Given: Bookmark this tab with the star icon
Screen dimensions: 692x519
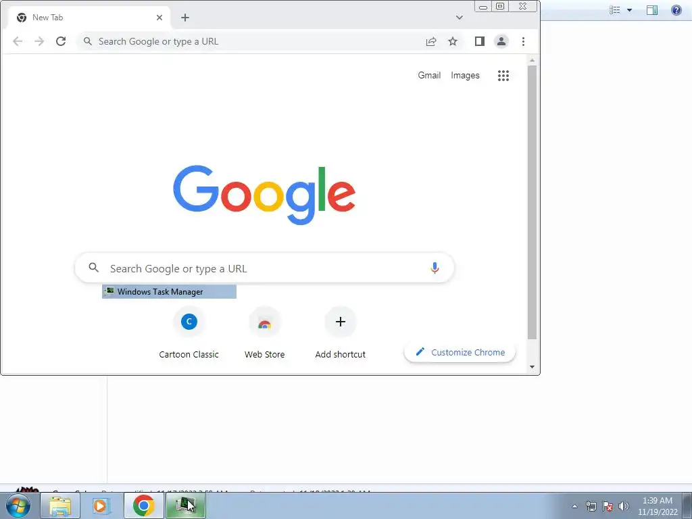Looking at the screenshot, I should [x=453, y=41].
